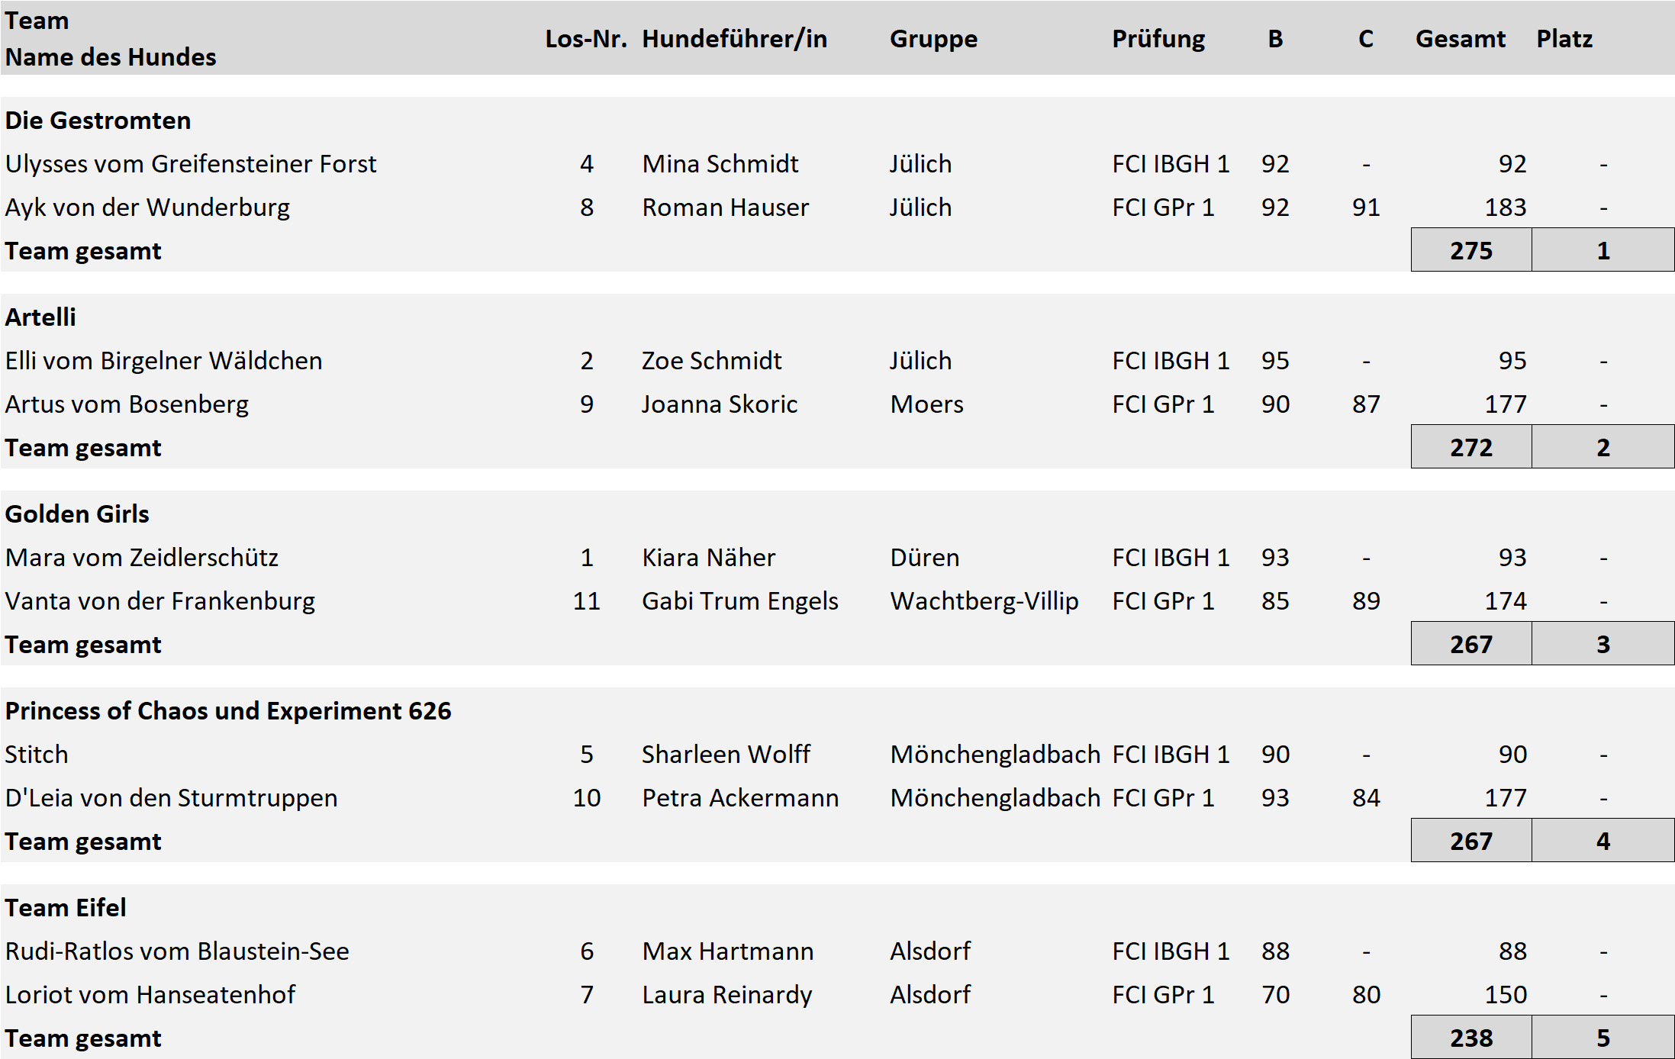Select the Platz column header
The height and width of the screenshot is (1059, 1675).
click(1564, 39)
